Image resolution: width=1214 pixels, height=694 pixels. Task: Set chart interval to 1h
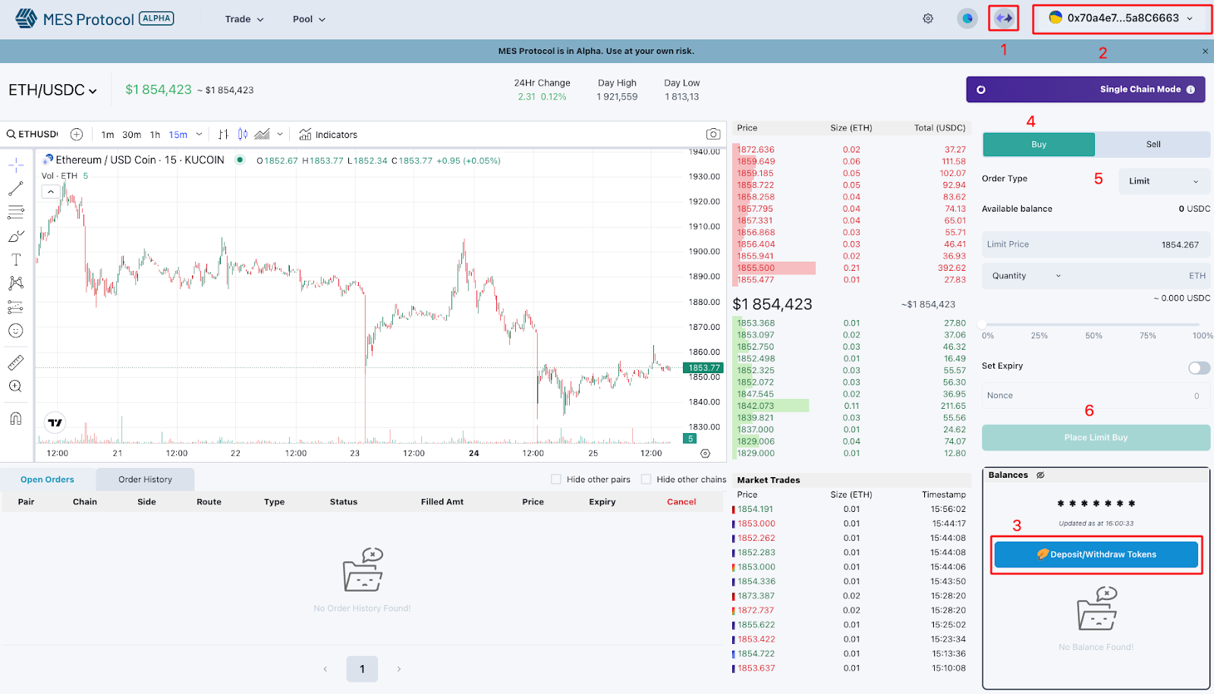[155, 135]
